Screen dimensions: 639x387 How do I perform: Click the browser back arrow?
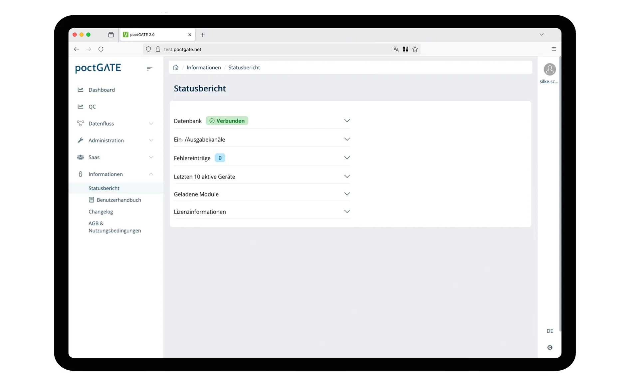[77, 49]
